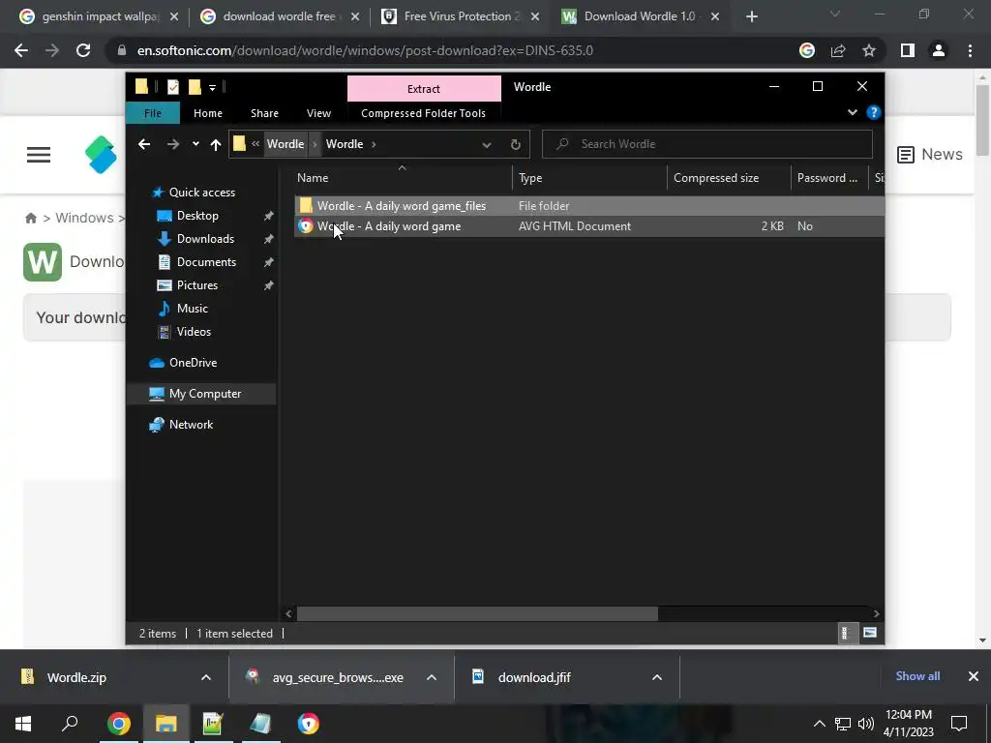Switch to genshin impact wallpaper Chrome tab
991x743 pixels.
(x=98, y=16)
